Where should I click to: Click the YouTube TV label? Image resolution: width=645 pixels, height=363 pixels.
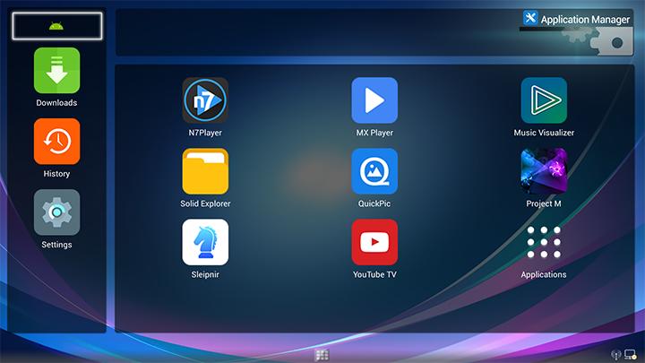coord(374,274)
